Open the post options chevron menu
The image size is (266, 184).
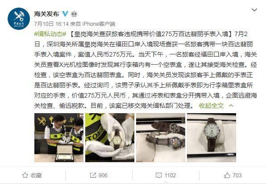(x=254, y=10)
